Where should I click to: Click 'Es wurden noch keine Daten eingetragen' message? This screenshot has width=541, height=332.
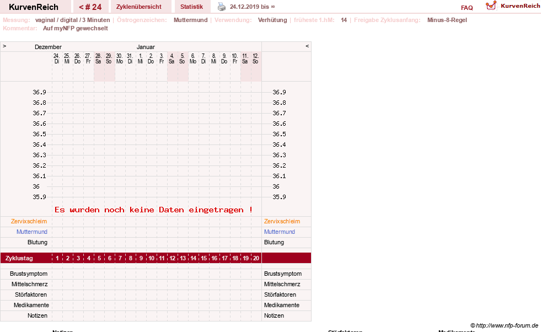[153, 210]
